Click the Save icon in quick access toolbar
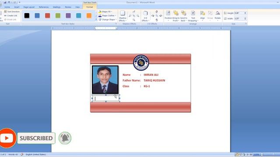Screen dimensions: 280x157 [x=5, y=2]
